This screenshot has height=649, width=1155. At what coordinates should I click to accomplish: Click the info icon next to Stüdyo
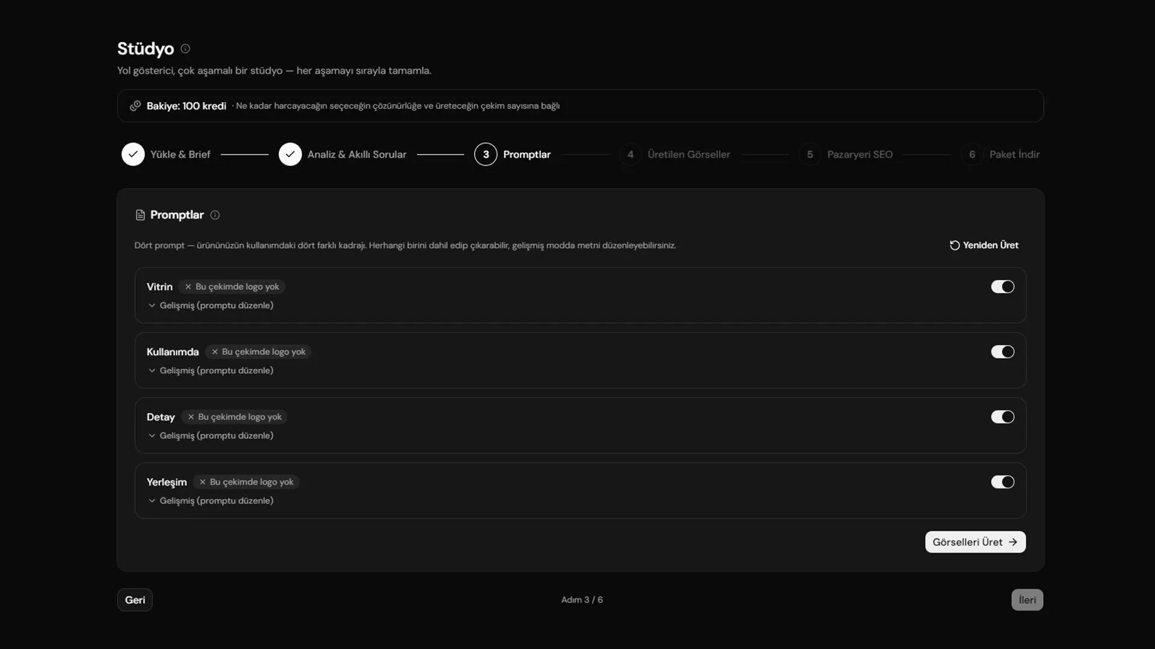click(185, 49)
